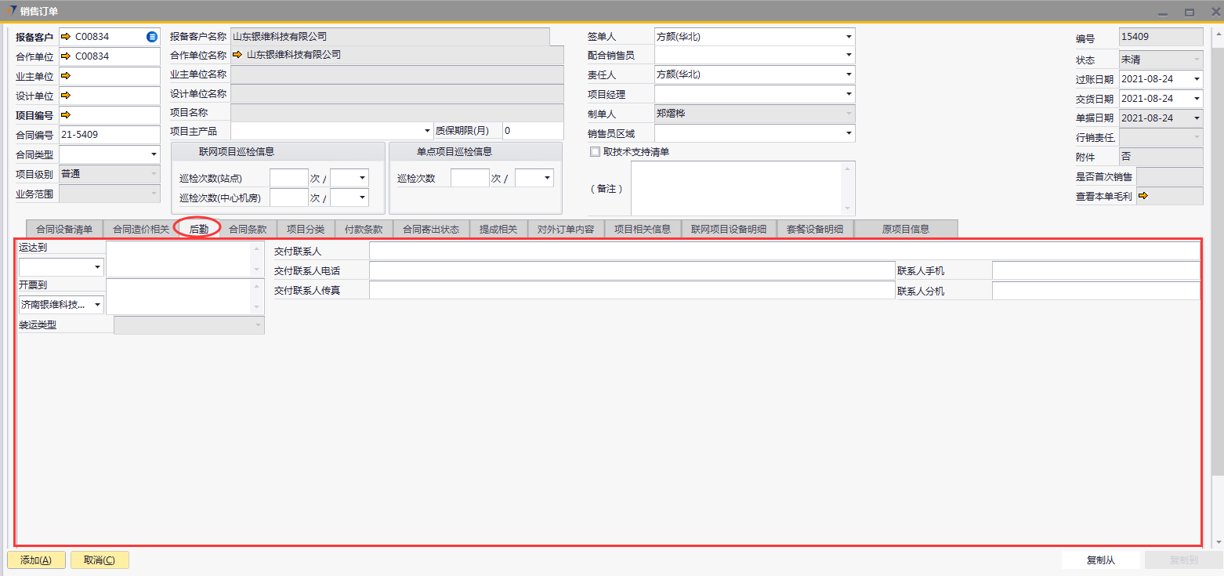Expand the 签单人 dropdown
The image size is (1224, 576).
coord(849,37)
